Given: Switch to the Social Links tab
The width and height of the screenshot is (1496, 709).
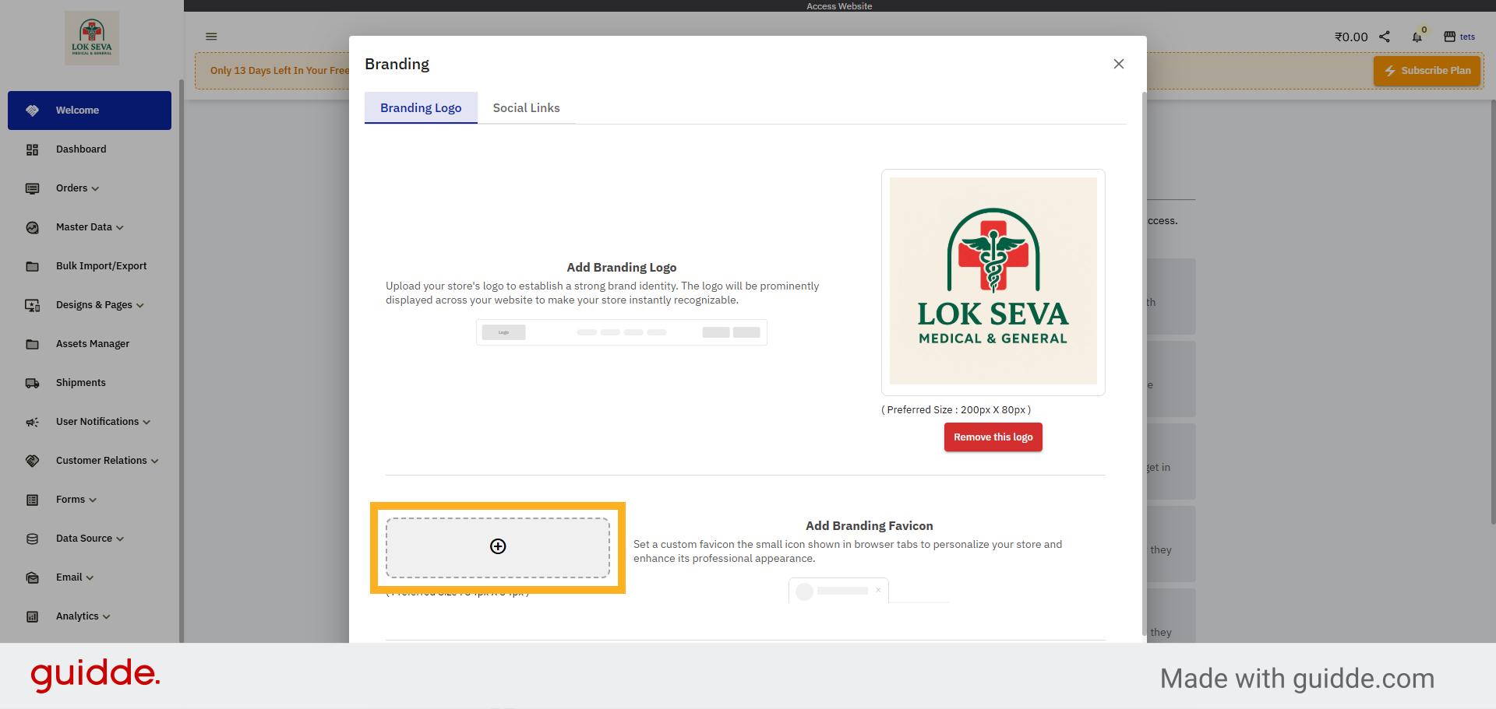Looking at the screenshot, I should [526, 108].
